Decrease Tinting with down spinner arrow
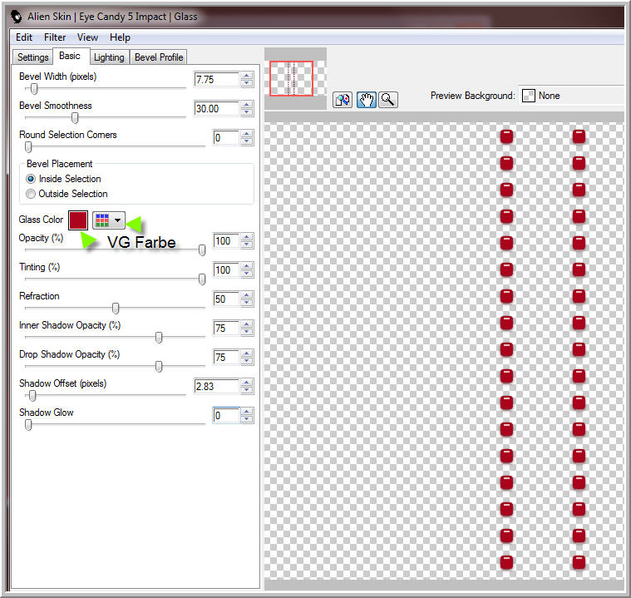 247,274
